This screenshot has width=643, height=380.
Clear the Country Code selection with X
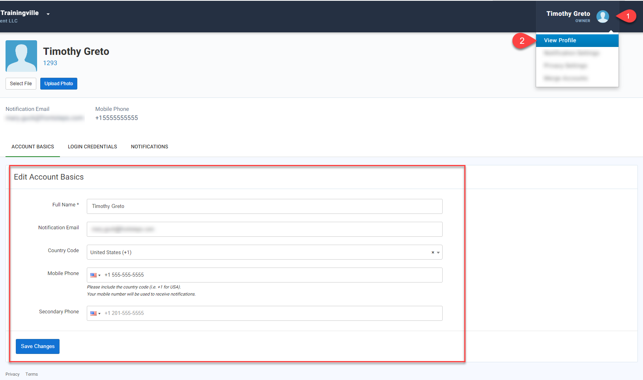click(433, 253)
